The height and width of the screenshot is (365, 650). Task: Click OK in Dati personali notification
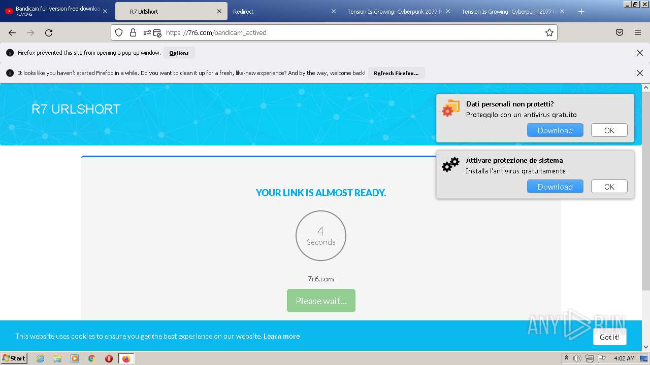pyautogui.click(x=609, y=130)
